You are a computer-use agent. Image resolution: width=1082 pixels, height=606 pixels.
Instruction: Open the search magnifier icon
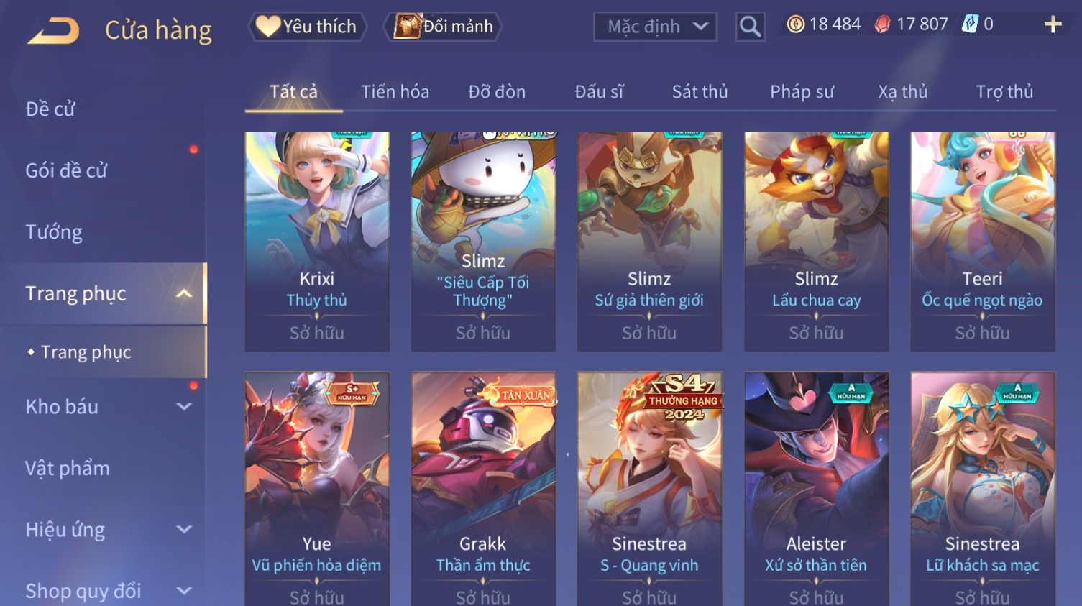pos(750,27)
